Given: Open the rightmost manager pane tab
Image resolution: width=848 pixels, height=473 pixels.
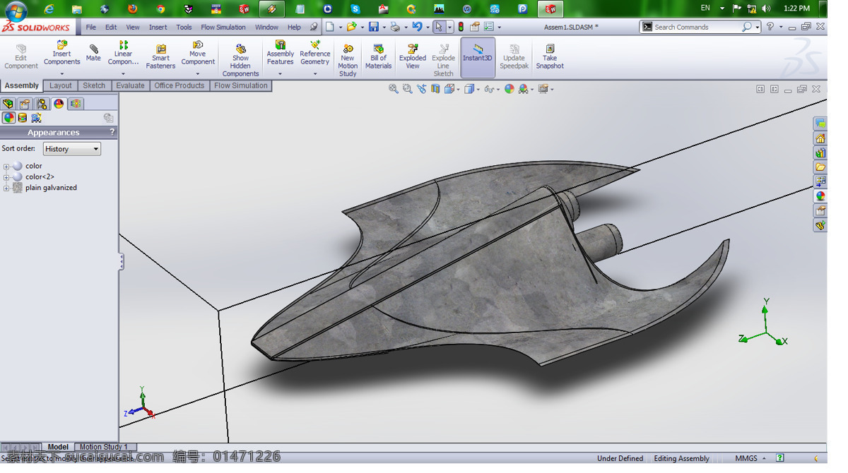Looking at the screenshot, I should pos(76,104).
